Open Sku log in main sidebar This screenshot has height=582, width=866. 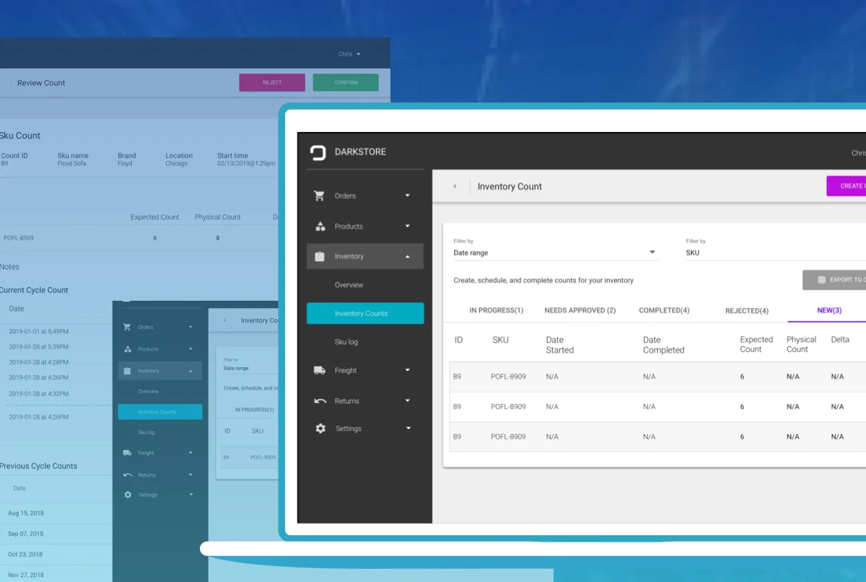pos(346,342)
